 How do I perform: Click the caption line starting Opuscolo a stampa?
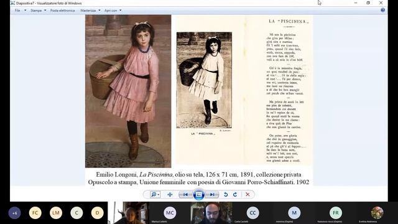coord(199,182)
